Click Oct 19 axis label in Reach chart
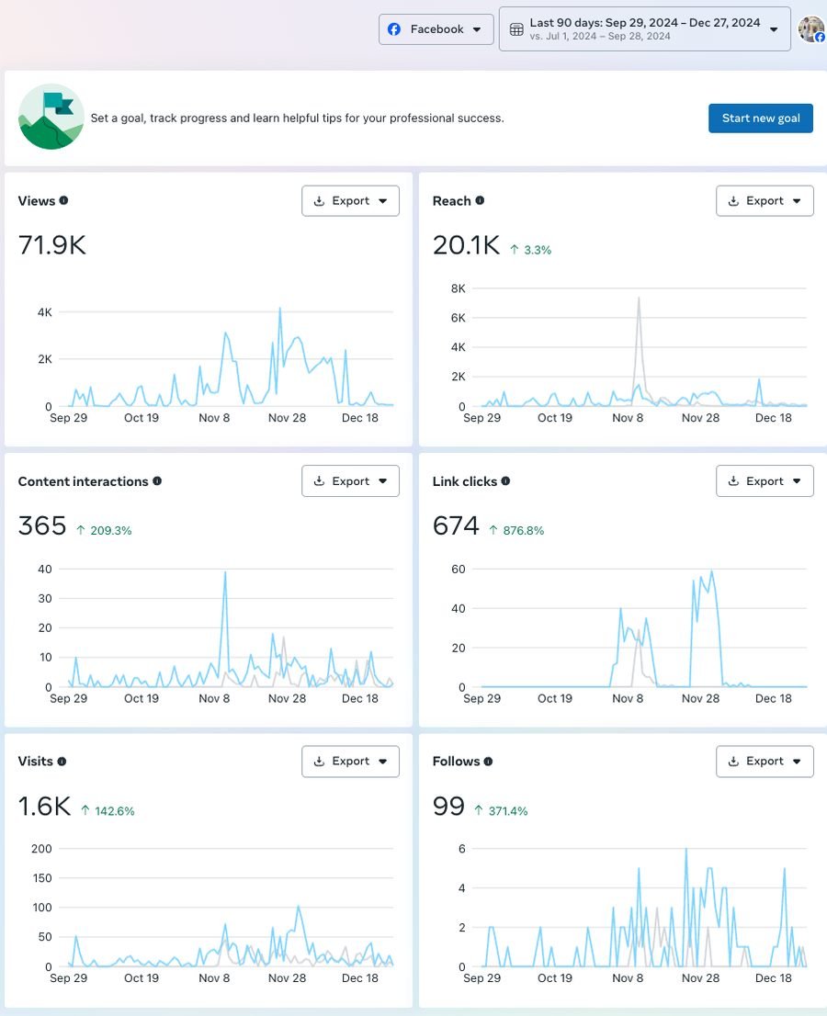The height and width of the screenshot is (1016, 827). [x=555, y=418]
